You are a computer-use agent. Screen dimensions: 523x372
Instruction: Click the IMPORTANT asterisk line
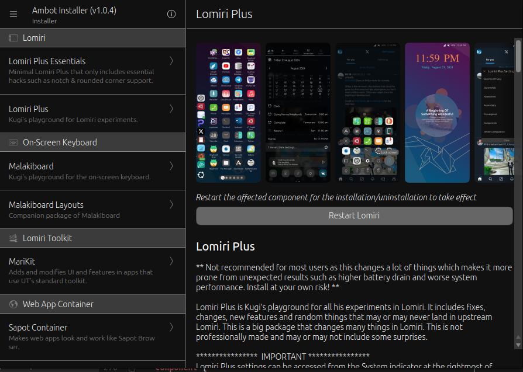283,357
